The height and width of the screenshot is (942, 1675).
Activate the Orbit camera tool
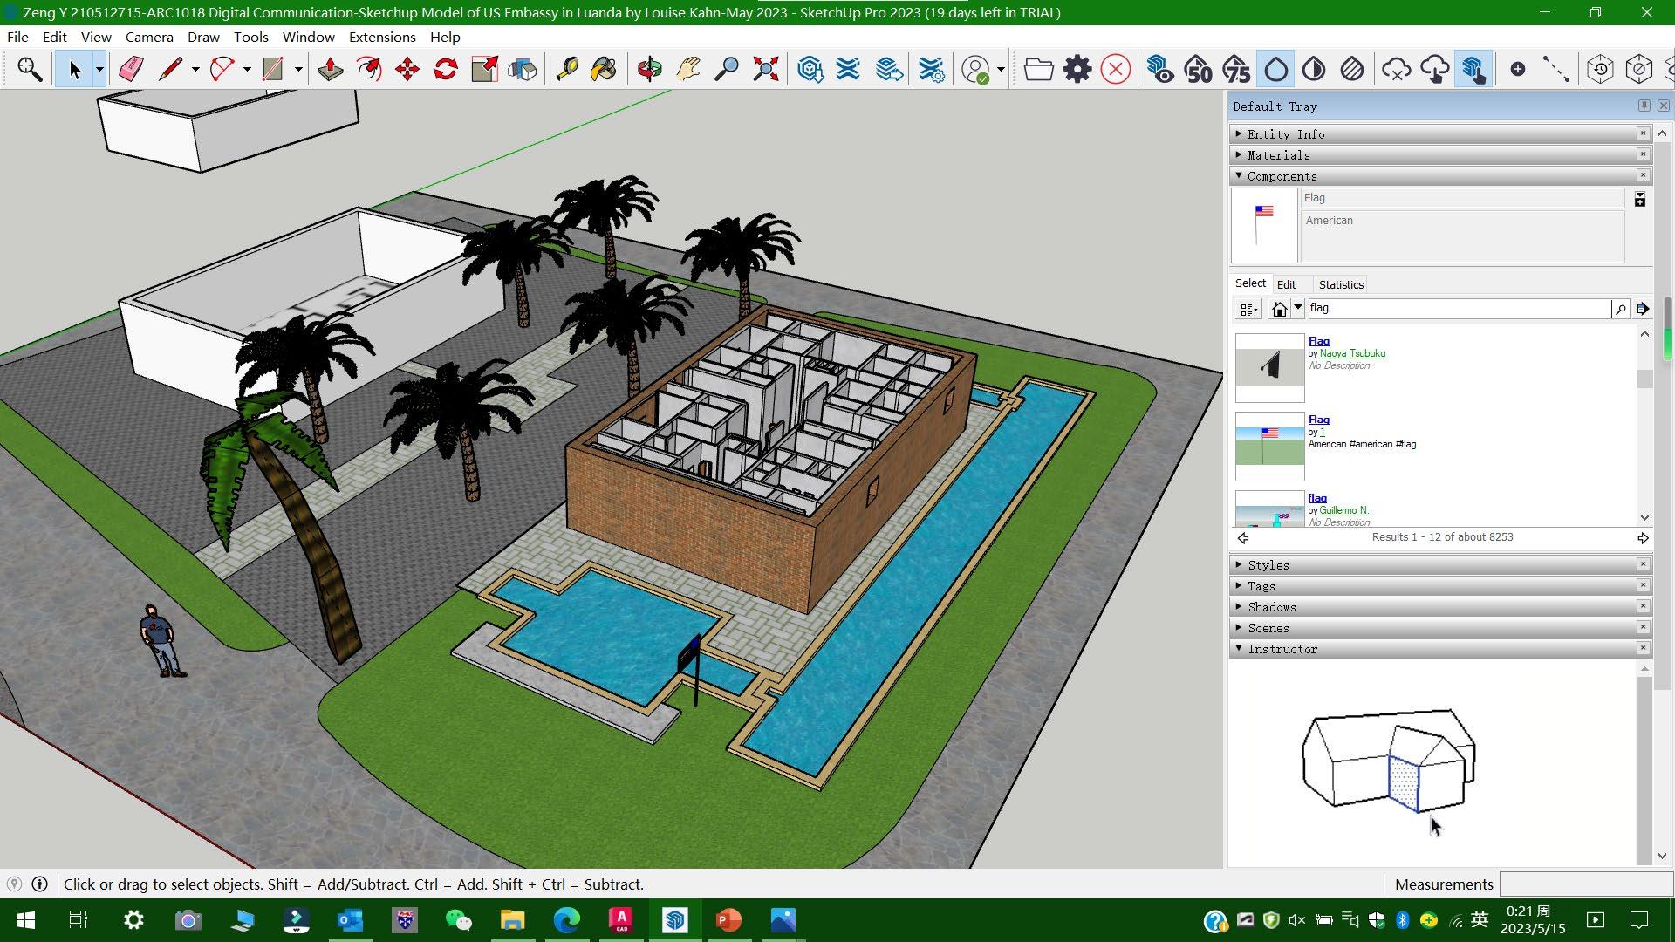pyautogui.click(x=649, y=69)
